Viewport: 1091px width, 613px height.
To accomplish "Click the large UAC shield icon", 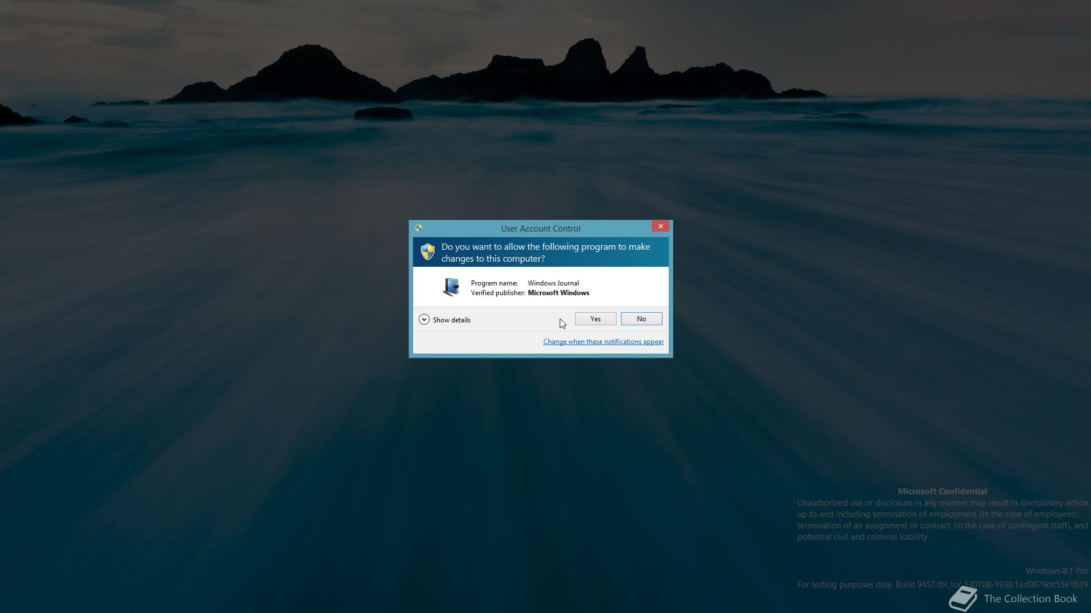I will pos(427,251).
